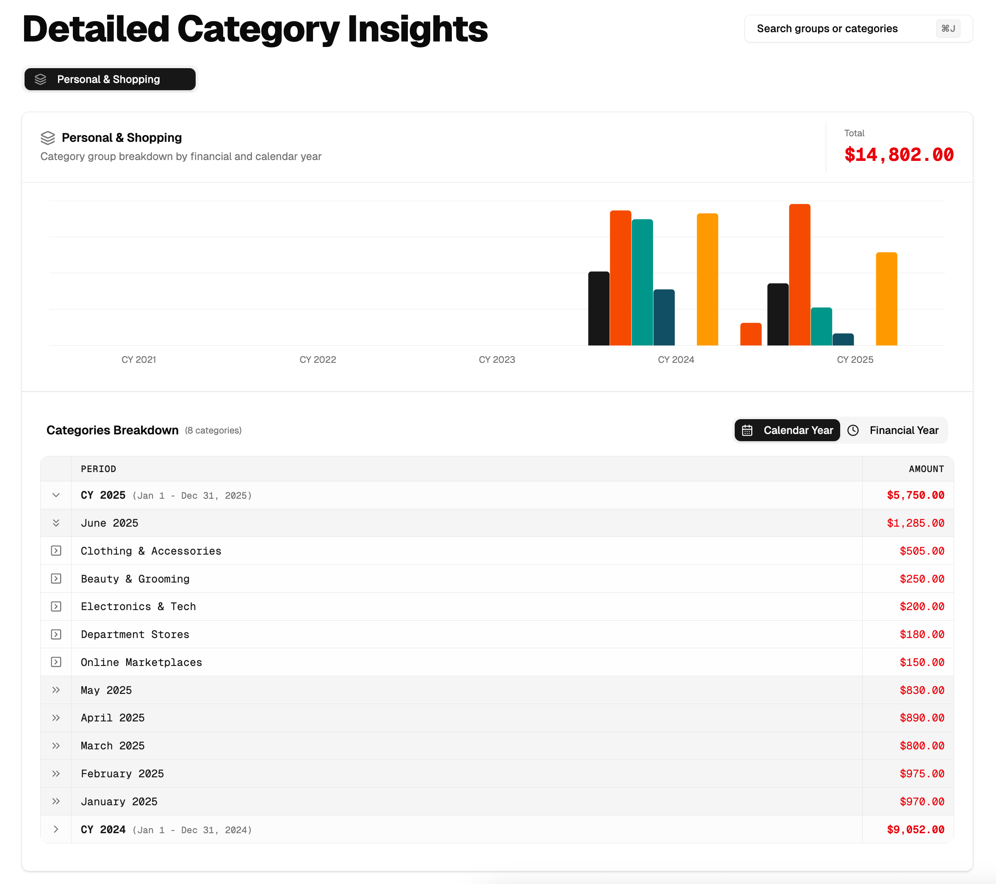
Task: Expand the CY 2024 period row
Action: 56,829
